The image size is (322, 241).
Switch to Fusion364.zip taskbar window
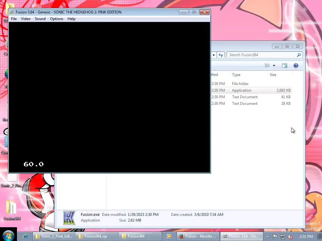[97, 236]
